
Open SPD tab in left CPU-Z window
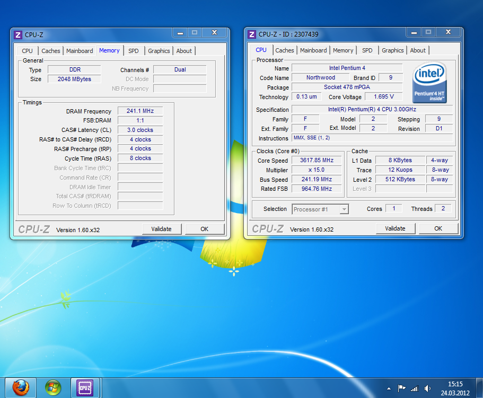[x=134, y=51]
